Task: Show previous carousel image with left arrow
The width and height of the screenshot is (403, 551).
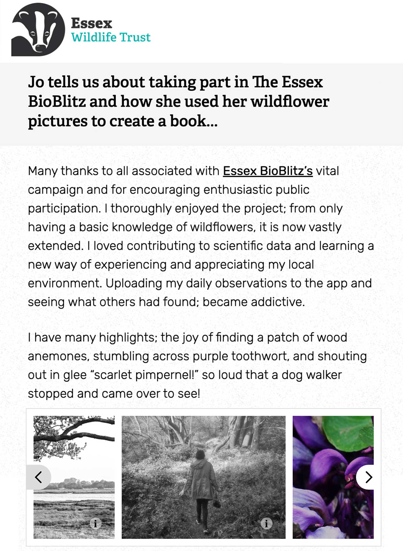Action: click(39, 477)
